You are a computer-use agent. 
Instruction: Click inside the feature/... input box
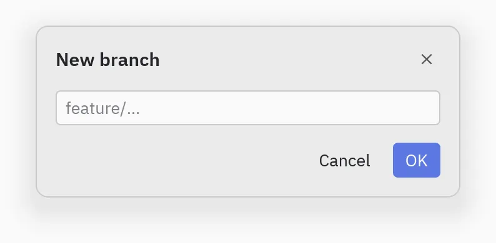point(248,108)
